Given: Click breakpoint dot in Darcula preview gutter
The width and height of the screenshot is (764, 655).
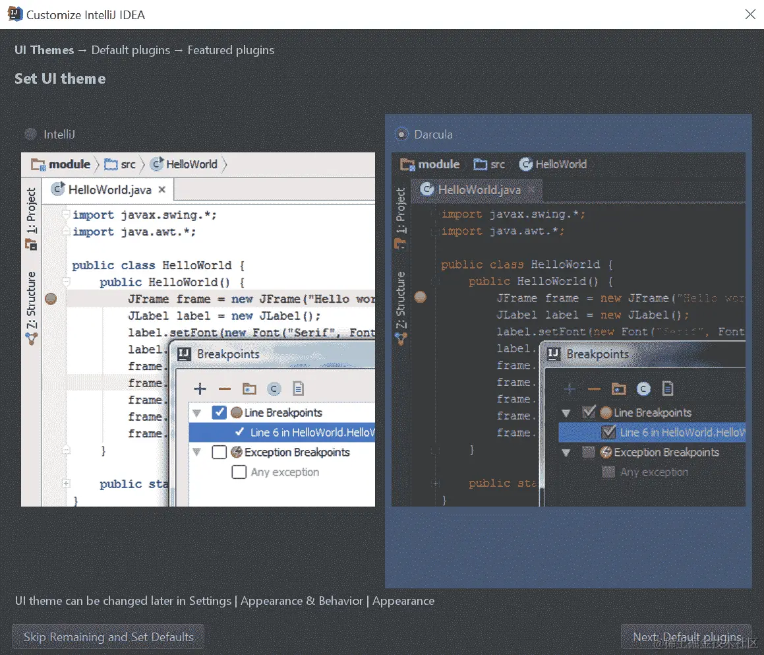Looking at the screenshot, I should (420, 297).
